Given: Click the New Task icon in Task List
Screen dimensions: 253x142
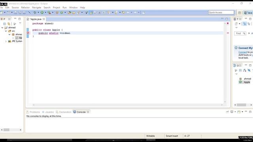Looking at the screenshot, I should (x=236, y=24).
